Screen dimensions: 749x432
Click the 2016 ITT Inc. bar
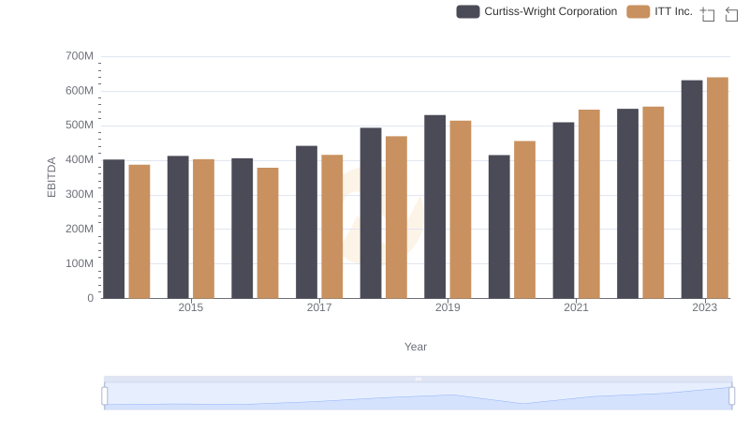point(268,233)
